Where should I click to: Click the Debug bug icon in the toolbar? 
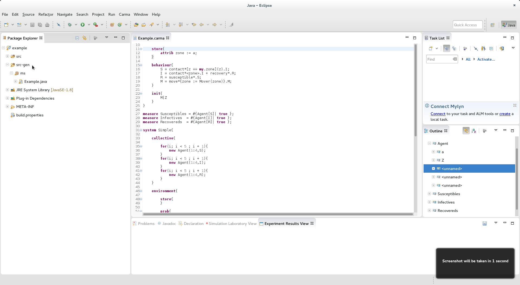(x=70, y=25)
